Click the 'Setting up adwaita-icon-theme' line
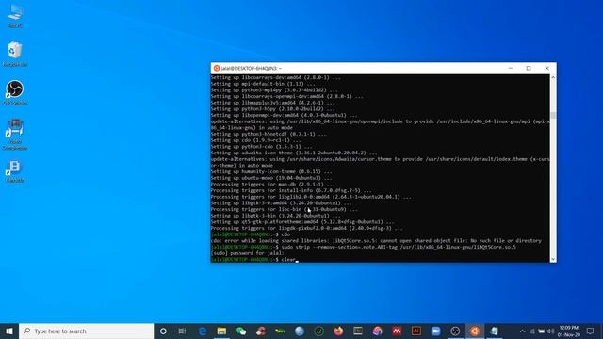Viewport: 603px width, 339px height. pyautogui.click(x=293, y=153)
